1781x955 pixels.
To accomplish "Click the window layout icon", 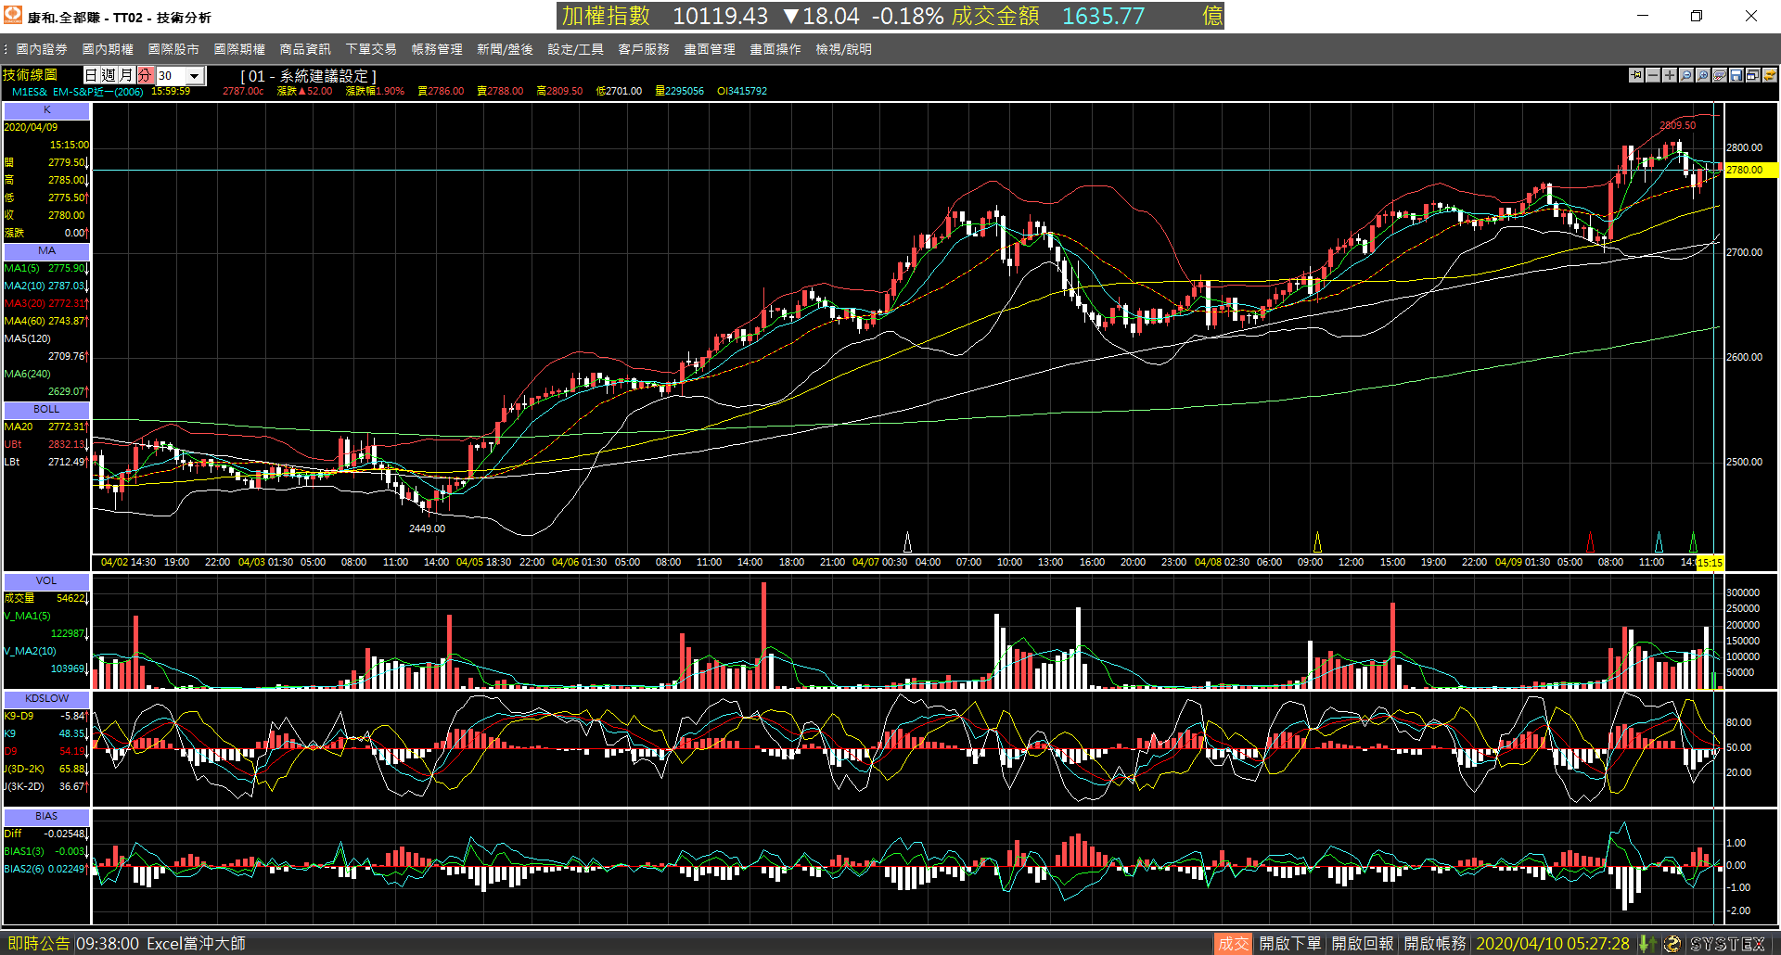I will pyautogui.click(x=1753, y=75).
